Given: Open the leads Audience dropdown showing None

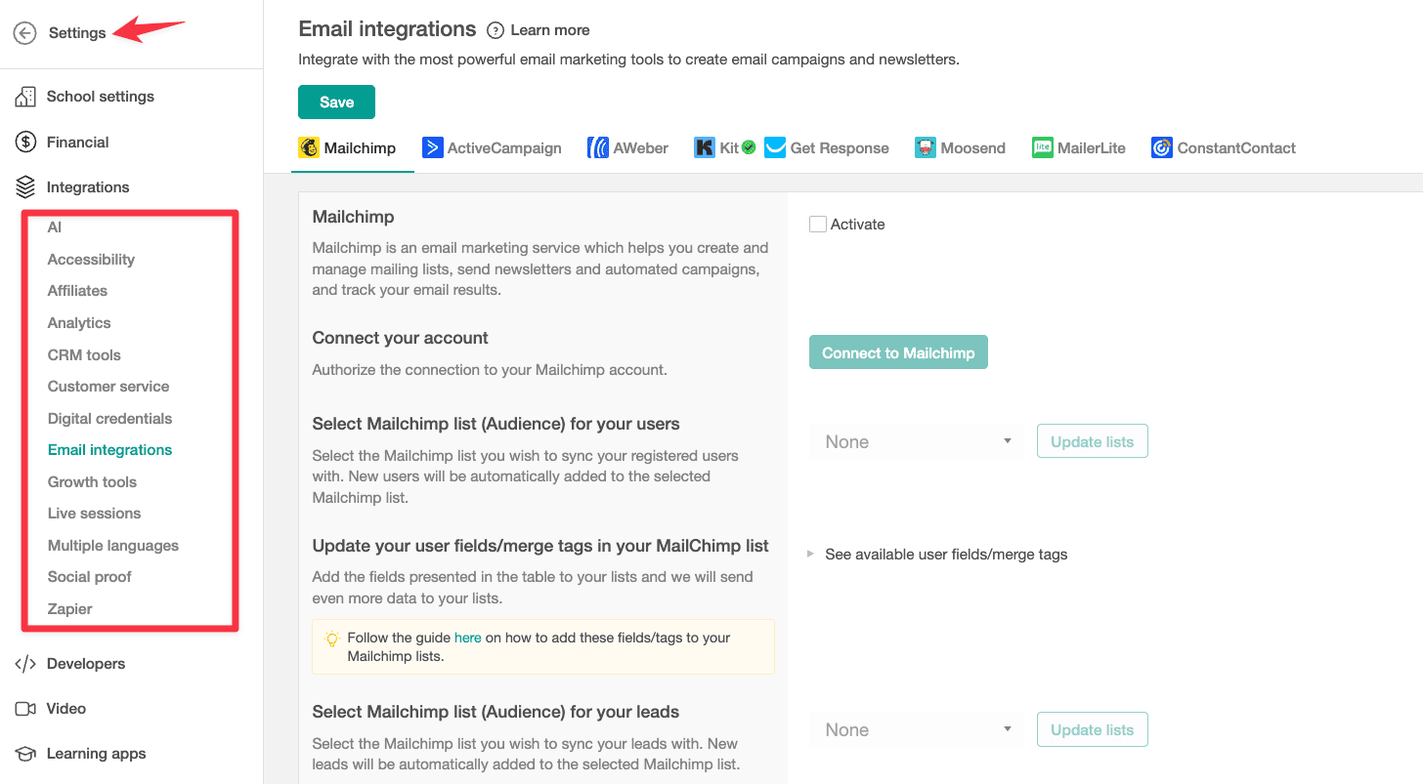Looking at the screenshot, I should [x=915, y=728].
